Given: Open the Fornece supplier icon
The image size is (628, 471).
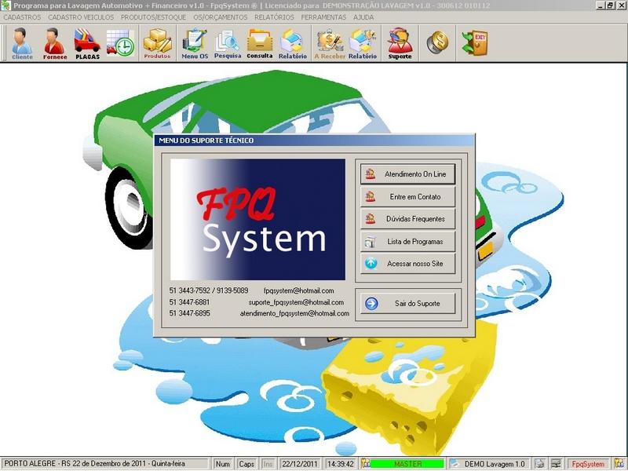Looking at the screenshot, I should (55, 44).
